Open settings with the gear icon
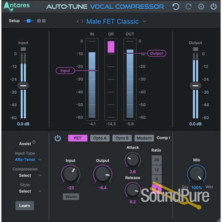Screen dimensions: 222x222 (201, 7)
